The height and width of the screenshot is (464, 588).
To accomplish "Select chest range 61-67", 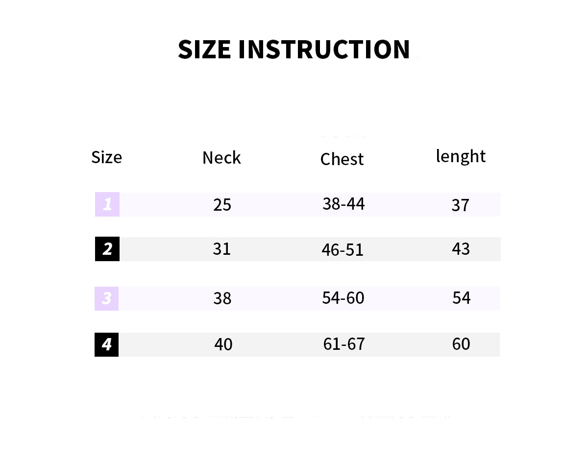I will (344, 344).
